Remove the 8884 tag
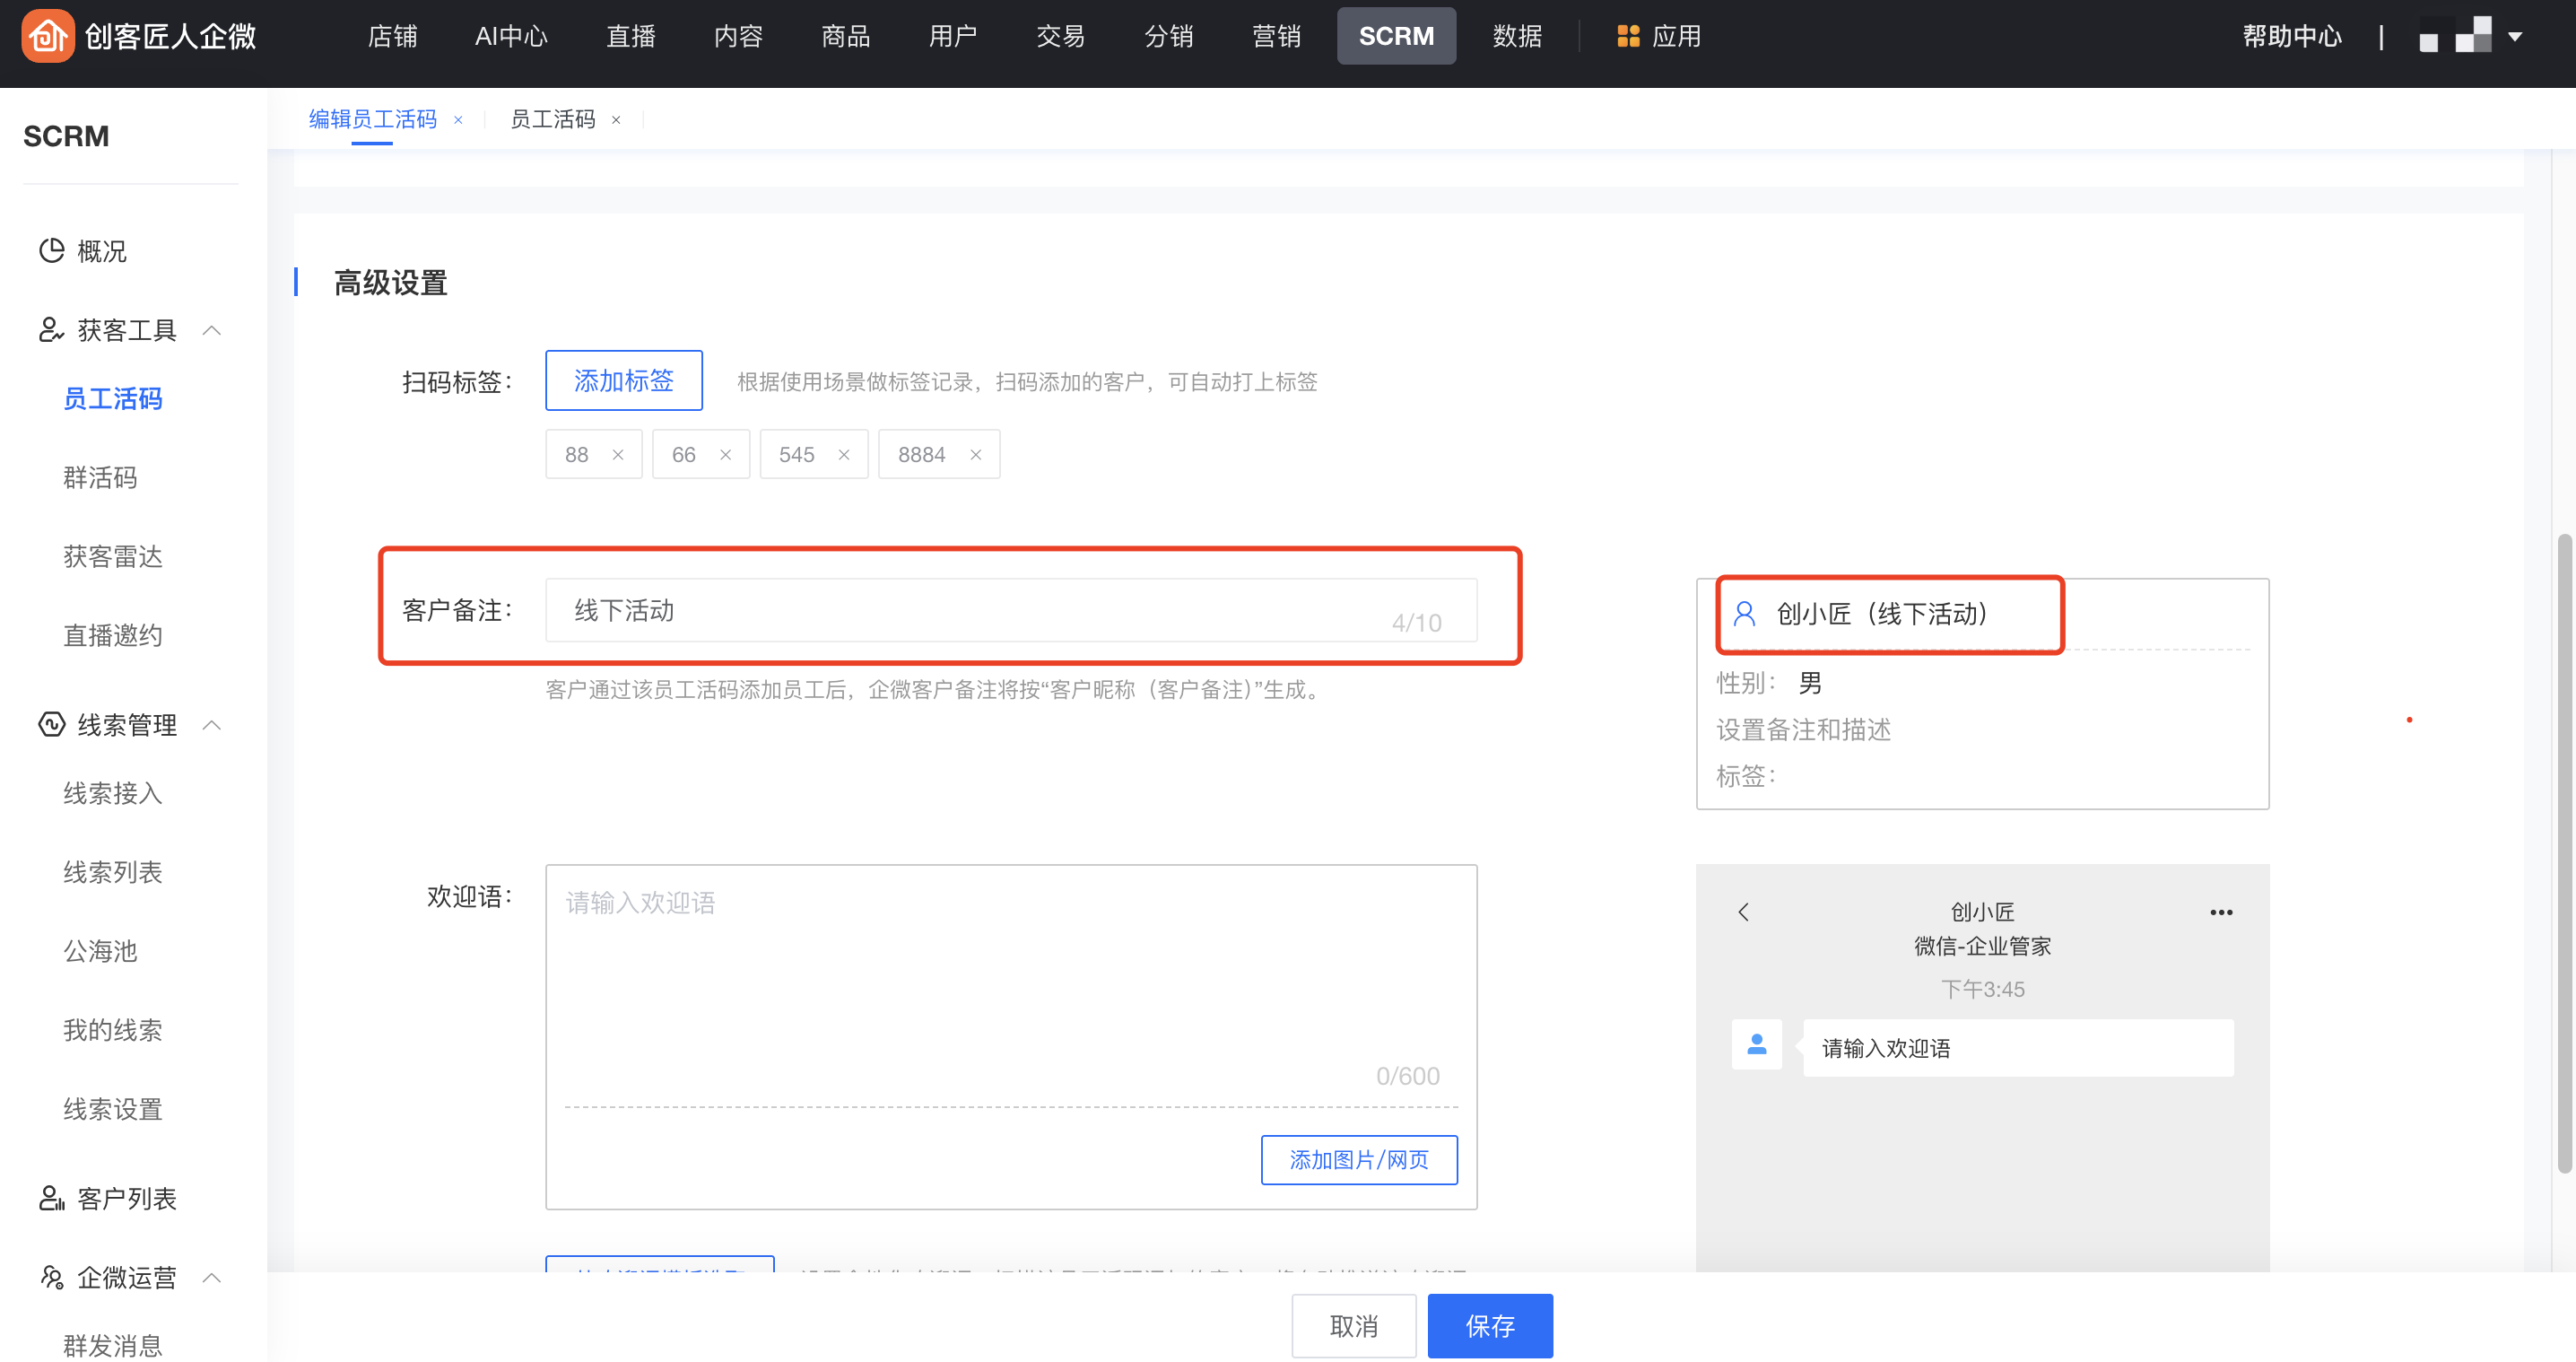Screen dimensions: 2576x1362 (x=976, y=455)
